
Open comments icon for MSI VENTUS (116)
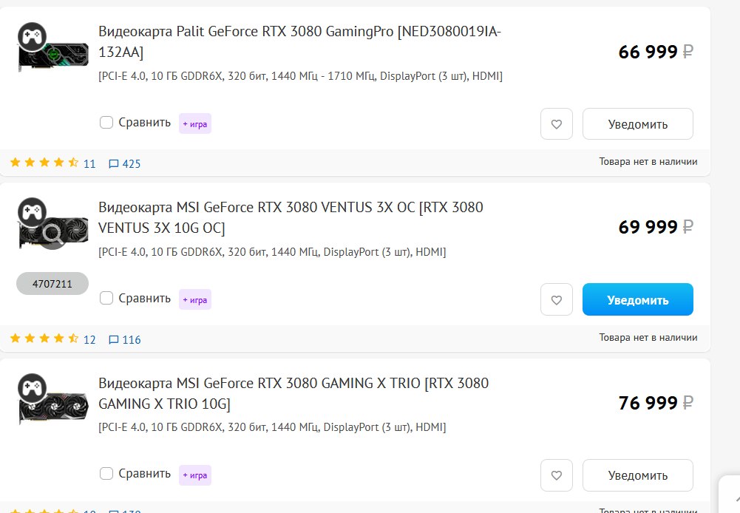coord(114,340)
